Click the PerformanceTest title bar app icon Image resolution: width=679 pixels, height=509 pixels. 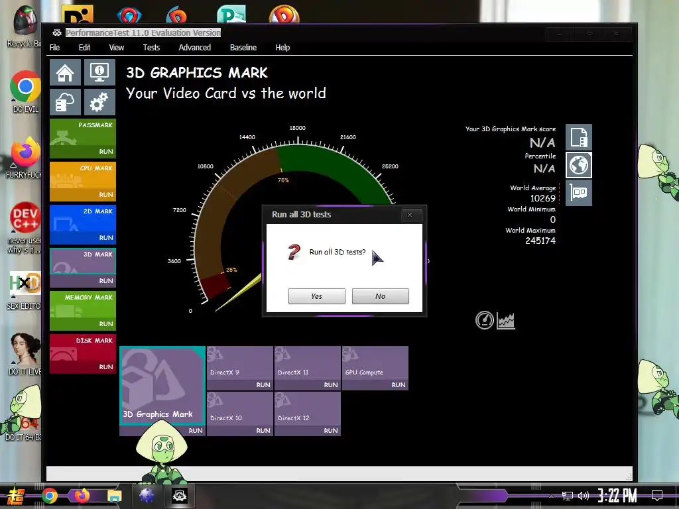pos(57,33)
